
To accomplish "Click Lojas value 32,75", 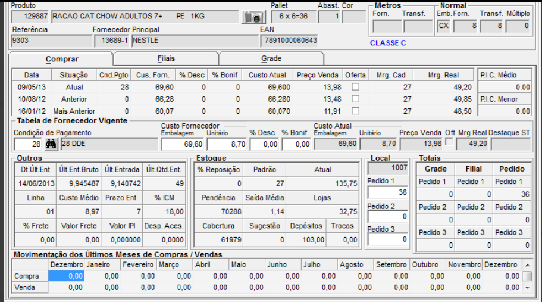I will (322, 211).
